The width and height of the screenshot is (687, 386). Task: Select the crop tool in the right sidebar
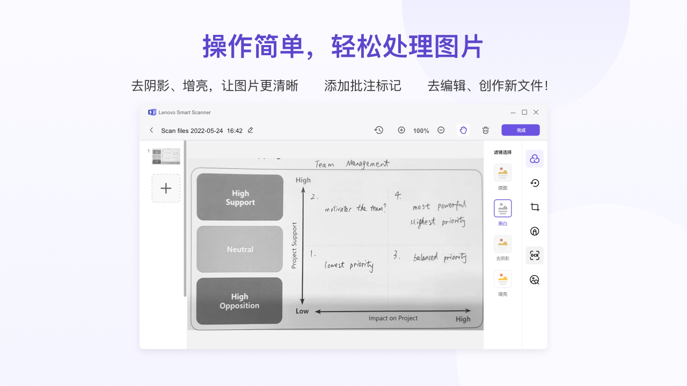tap(535, 207)
